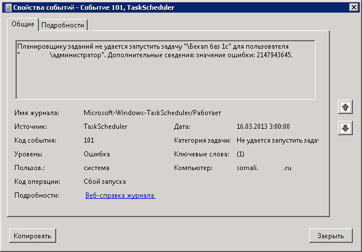Select level value Ошибка

[97, 154]
